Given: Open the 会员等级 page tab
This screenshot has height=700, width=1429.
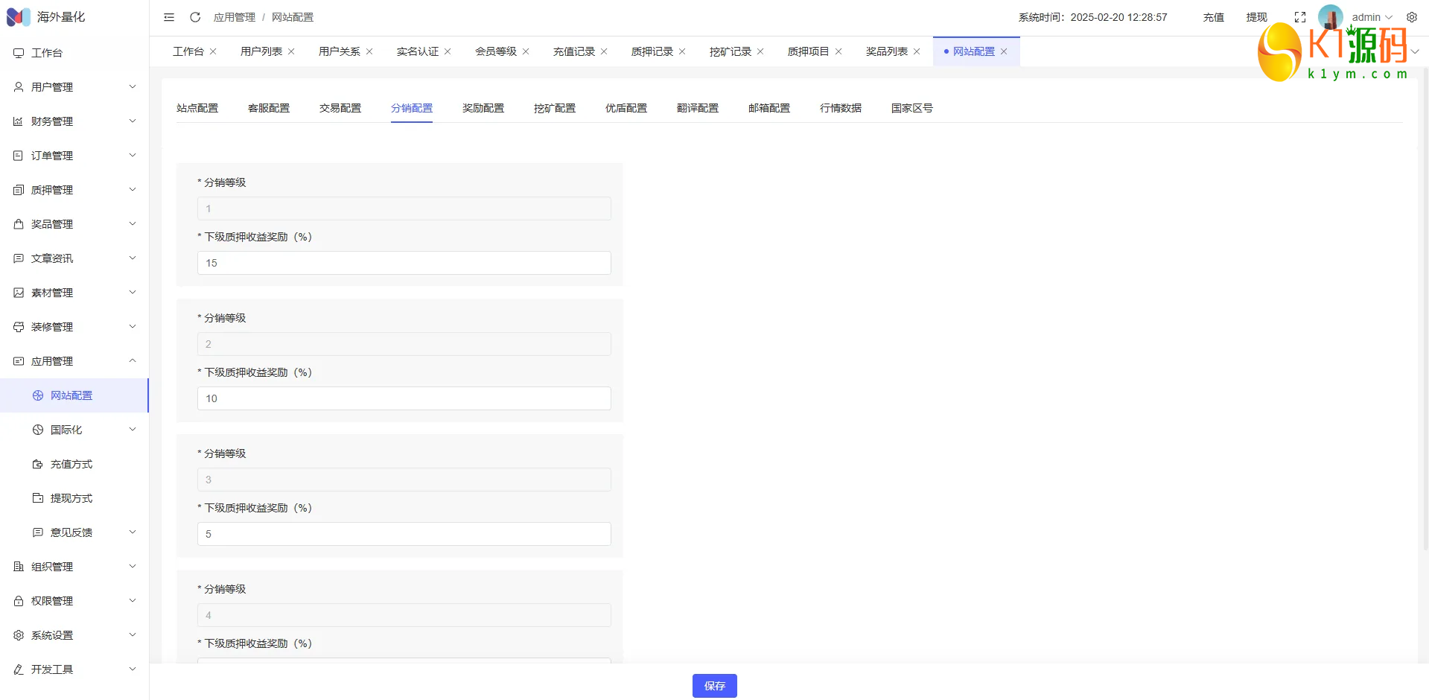Looking at the screenshot, I should 495,51.
